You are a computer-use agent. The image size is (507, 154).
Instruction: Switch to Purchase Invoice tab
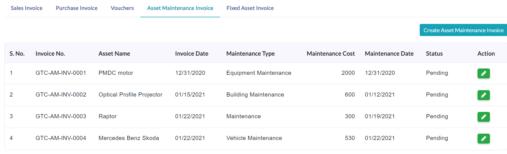point(77,8)
